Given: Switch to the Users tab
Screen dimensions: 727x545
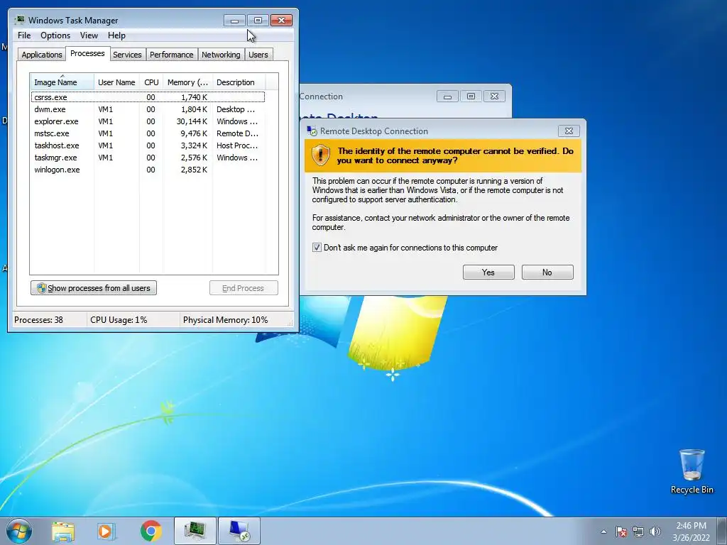Looking at the screenshot, I should [x=258, y=54].
